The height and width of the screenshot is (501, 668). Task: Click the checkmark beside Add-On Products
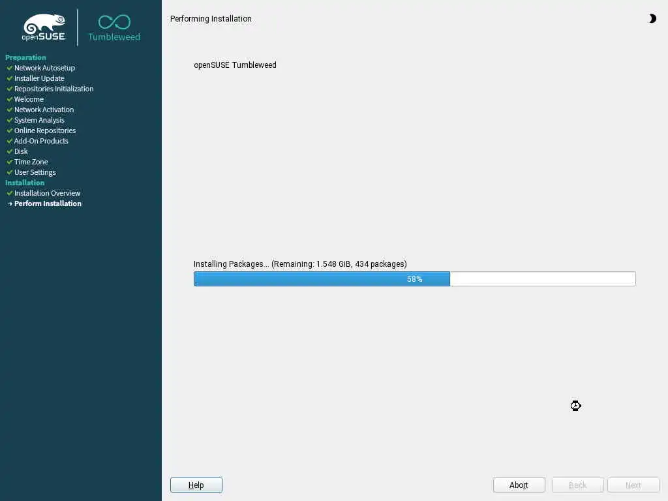pyautogui.click(x=9, y=141)
